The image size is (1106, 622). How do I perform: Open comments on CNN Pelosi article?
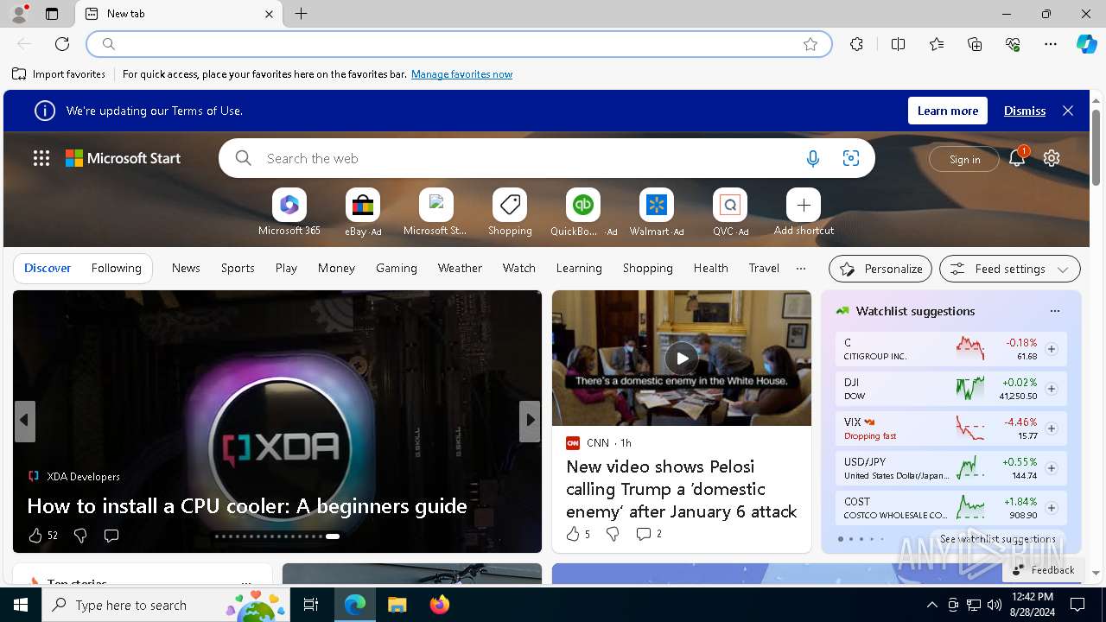(x=648, y=534)
